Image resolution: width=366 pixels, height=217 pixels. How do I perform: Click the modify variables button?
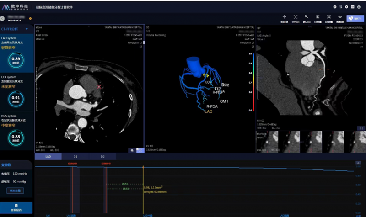(16, 190)
